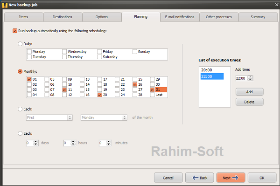
Task: Check day 24 of the month
Action: [x=117, y=95]
